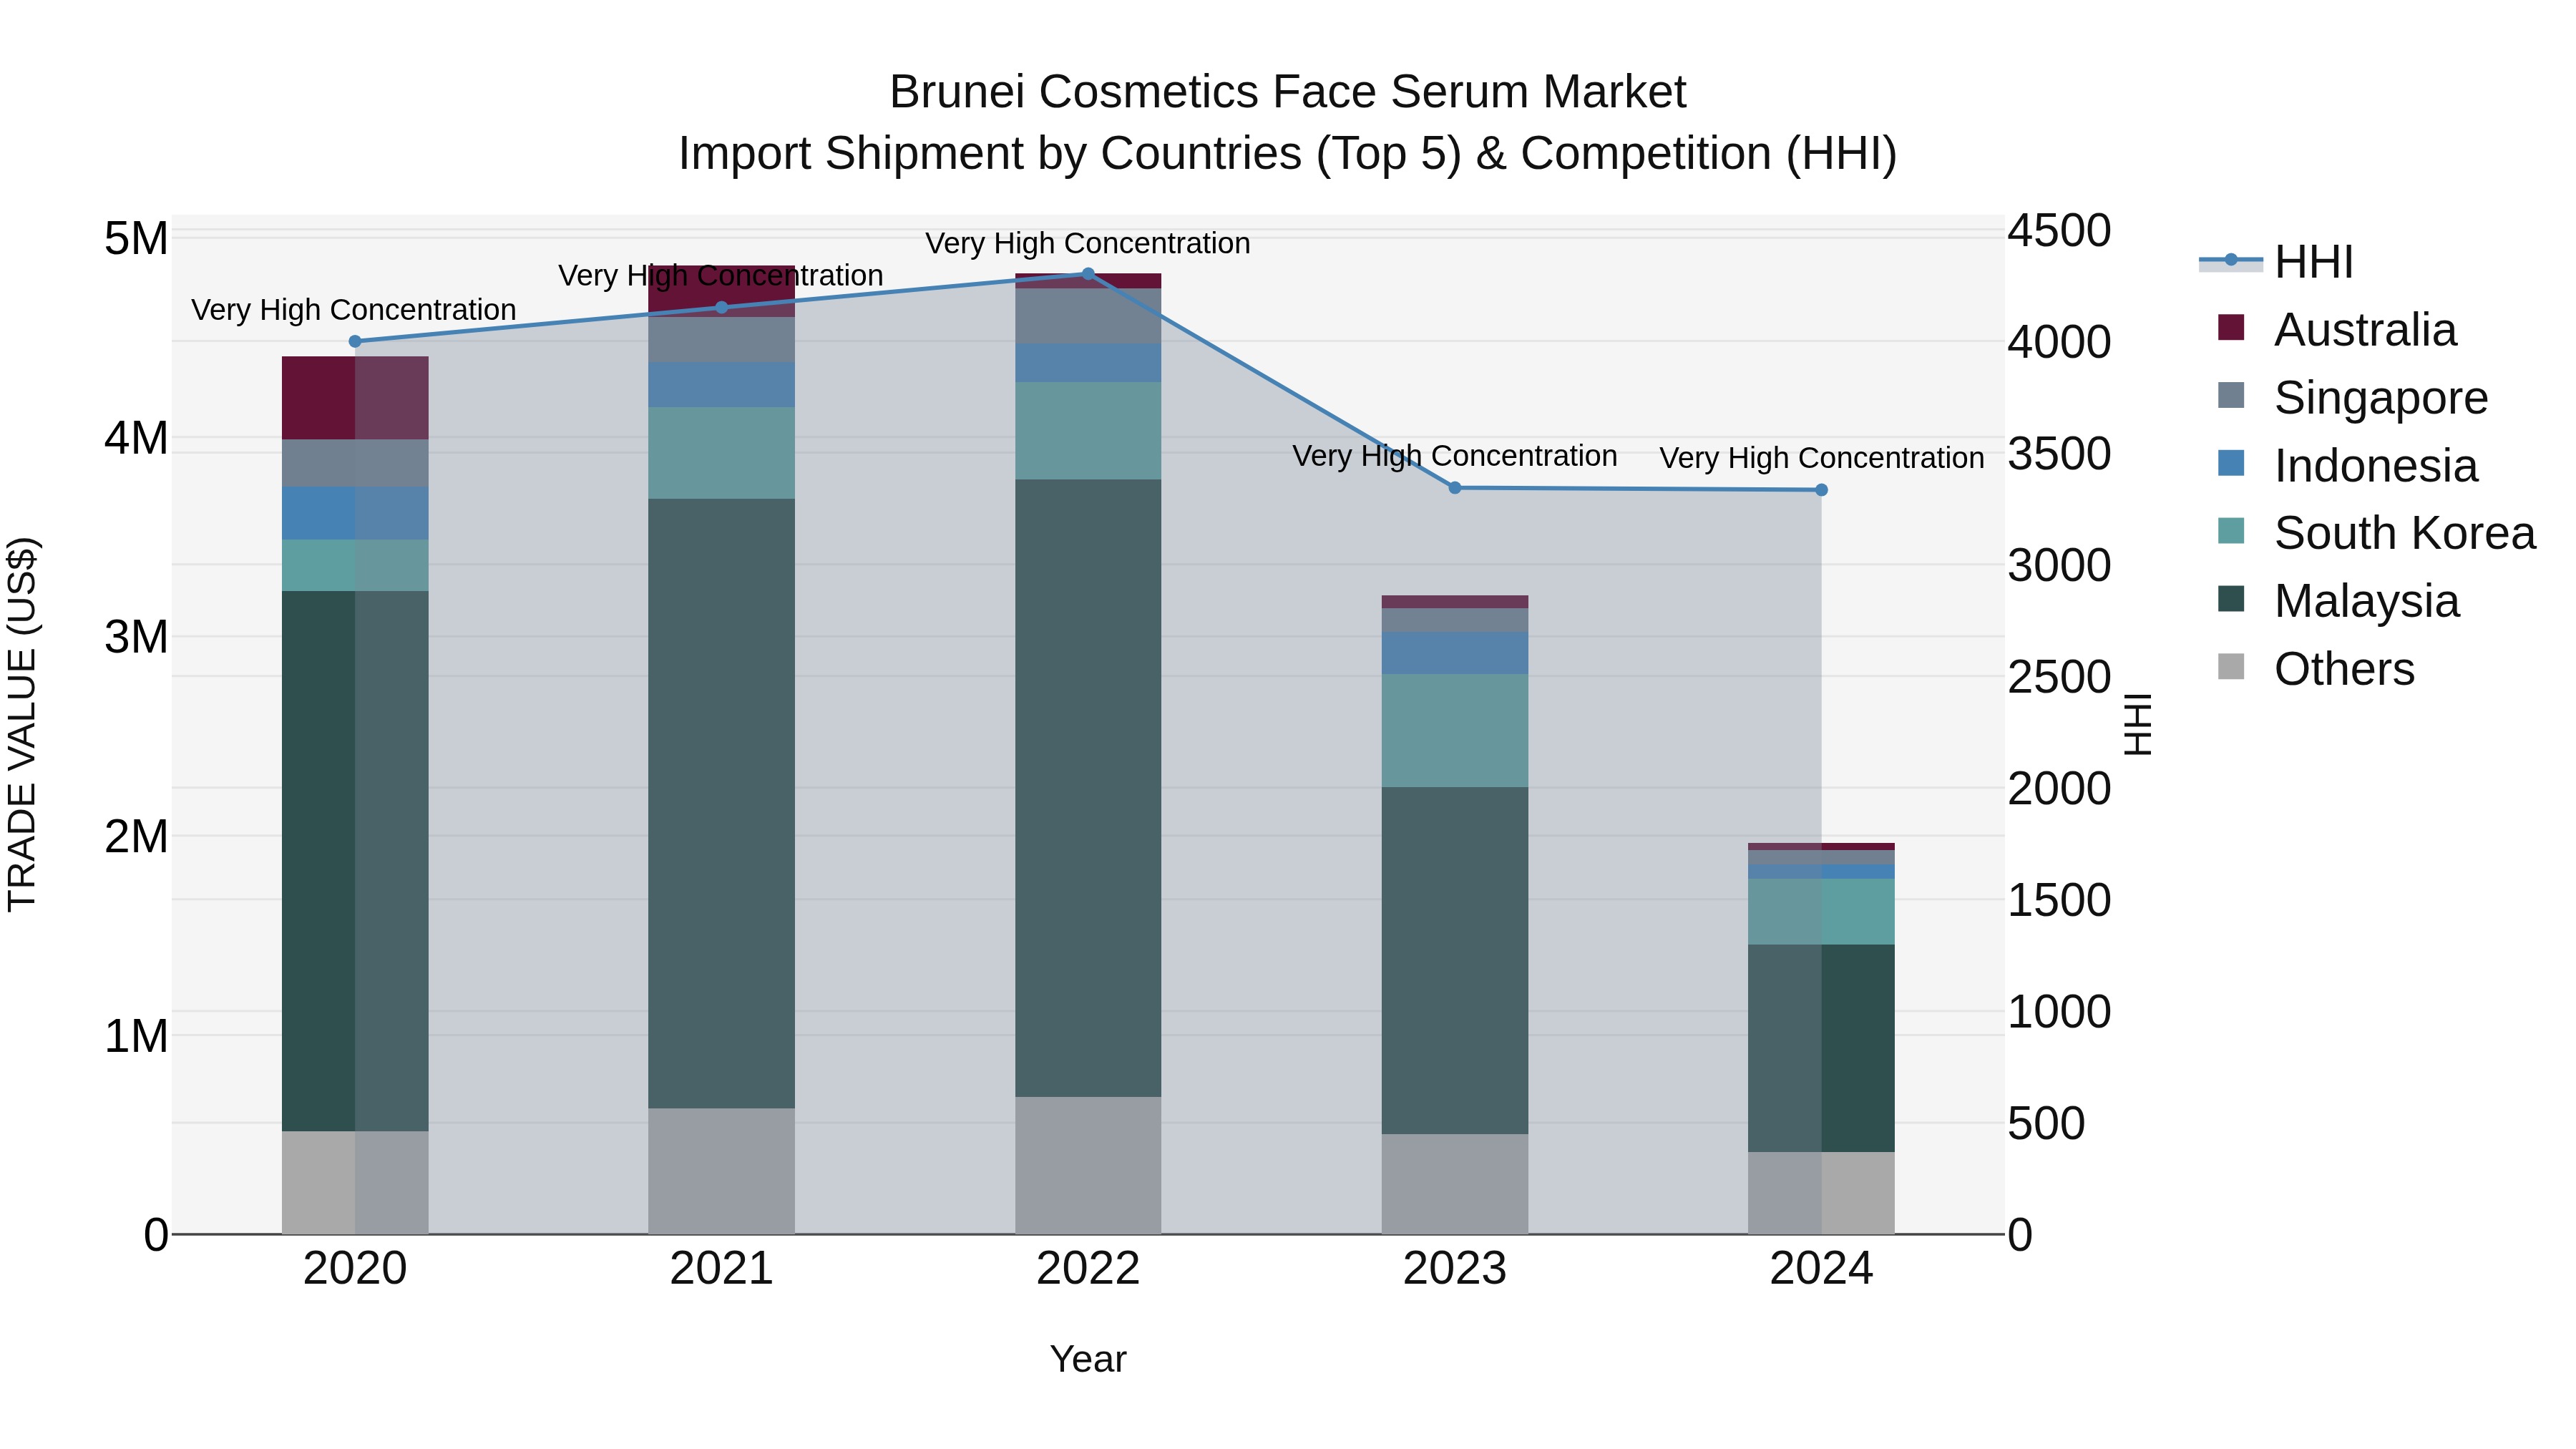2576x1449 pixels.
Task: Click the 3M tick on trade value axis
Action: coord(136,637)
